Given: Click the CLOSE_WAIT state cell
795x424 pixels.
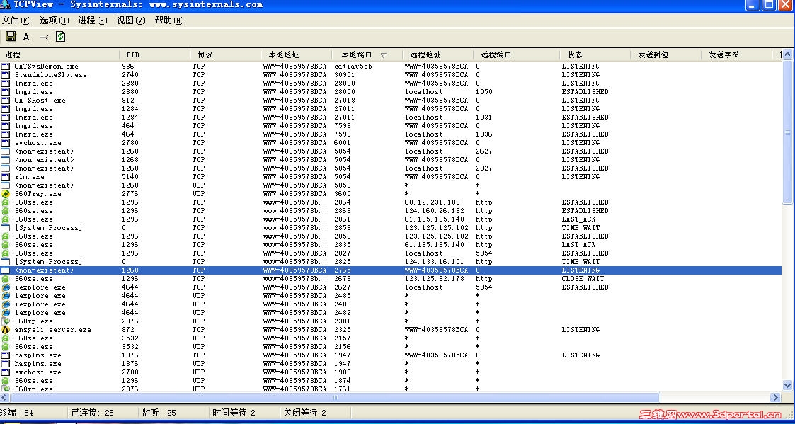Looking at the screenshot, I should click(583, 279).
